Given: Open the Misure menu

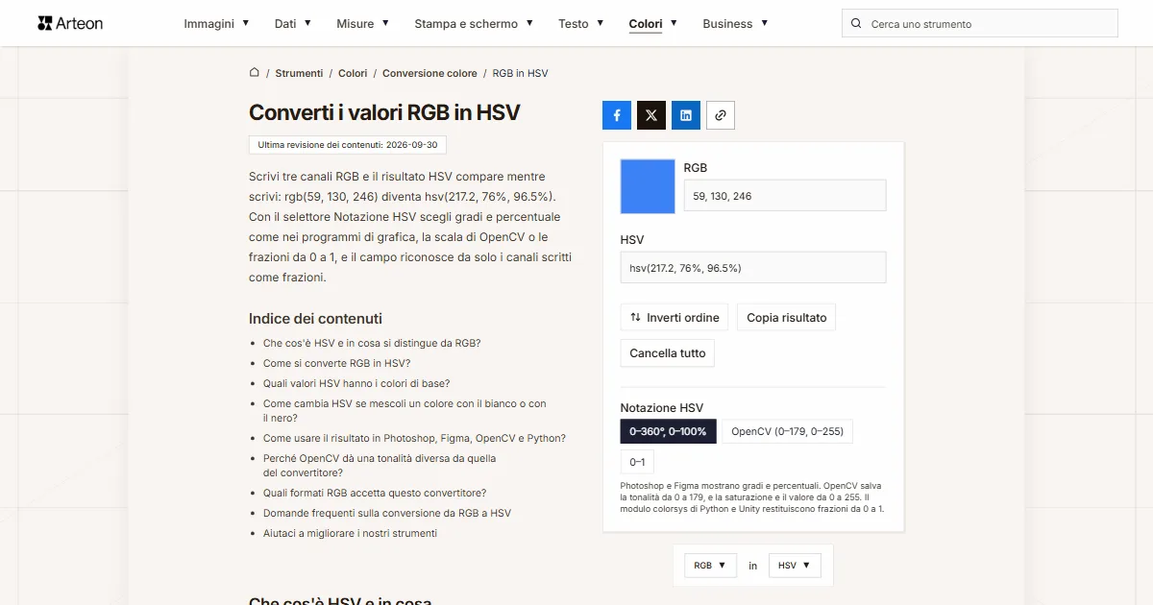Looking at the screenshot, I should point(362,23).
